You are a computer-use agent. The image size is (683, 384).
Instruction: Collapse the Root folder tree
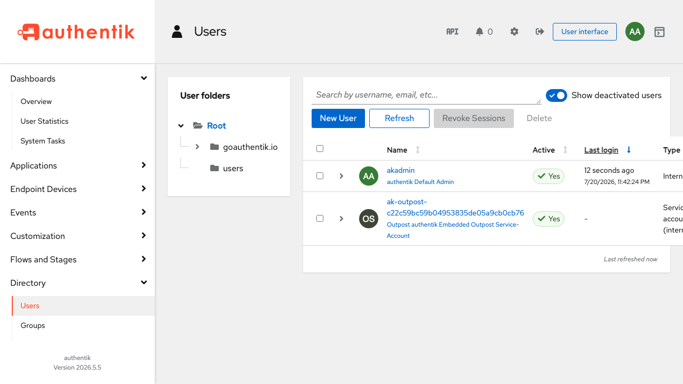coord(181,126)
